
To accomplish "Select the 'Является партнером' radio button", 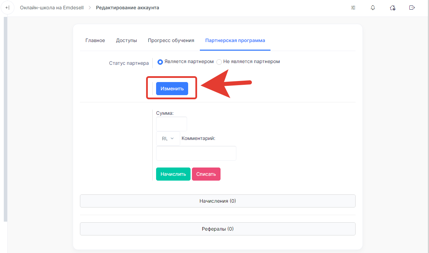I will (160, 62).
